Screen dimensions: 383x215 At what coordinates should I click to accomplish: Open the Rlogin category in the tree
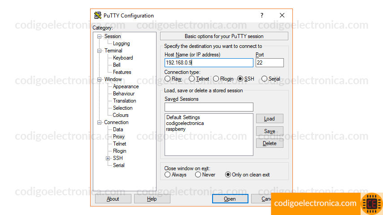pyautogui.click(x=119, y=151)
